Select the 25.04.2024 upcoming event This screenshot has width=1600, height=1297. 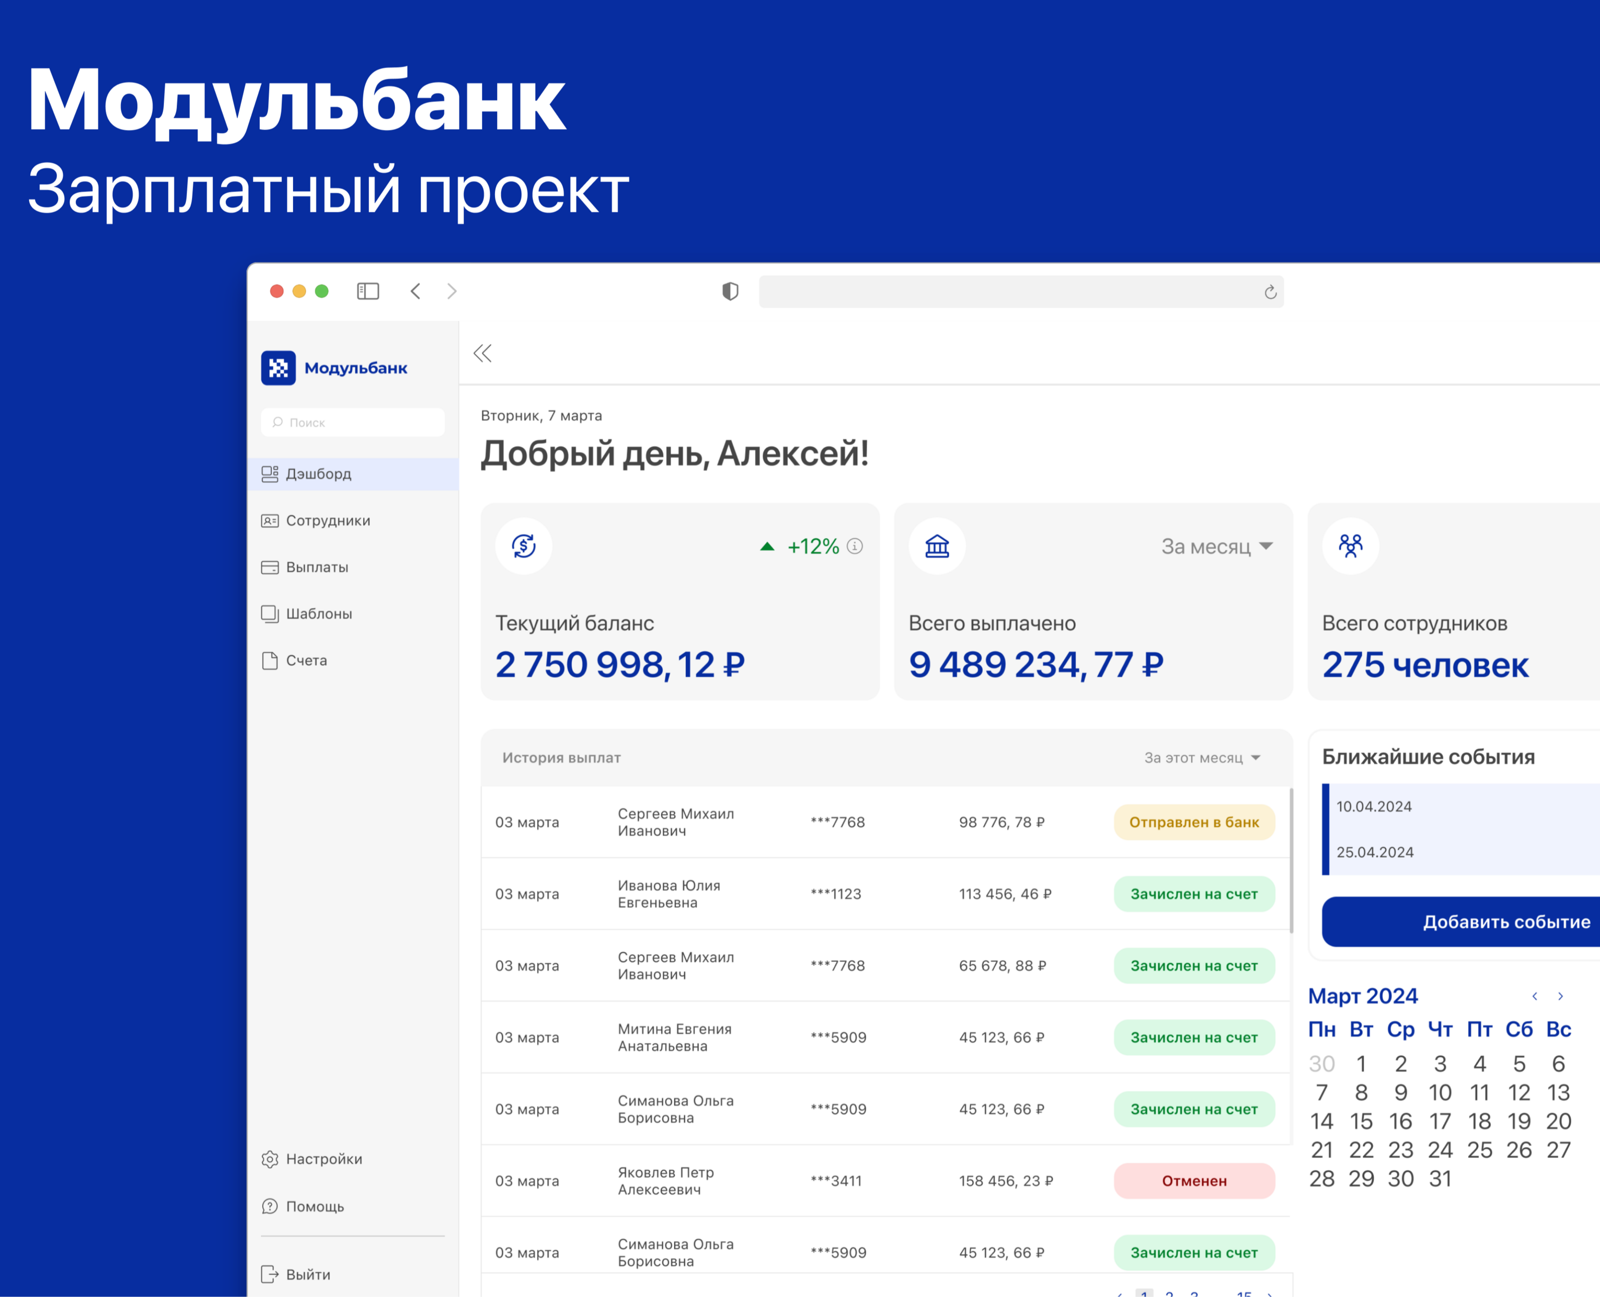click(x=1374, y=852)
